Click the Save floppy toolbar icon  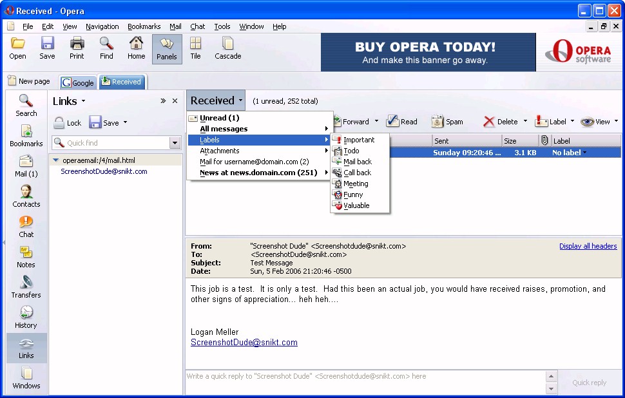tap(47, 43)
